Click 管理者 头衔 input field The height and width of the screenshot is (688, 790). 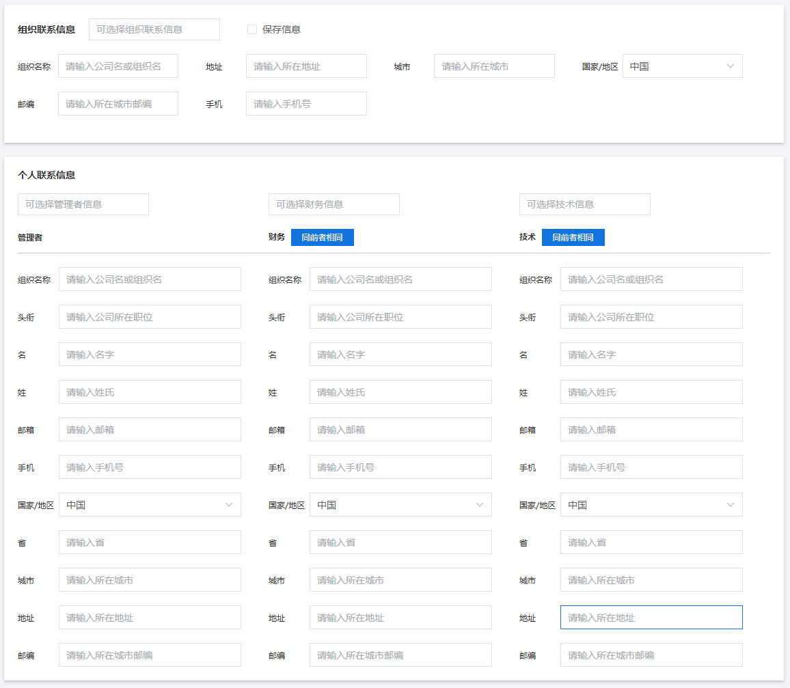pyautogui.click(x=150, y=317)
